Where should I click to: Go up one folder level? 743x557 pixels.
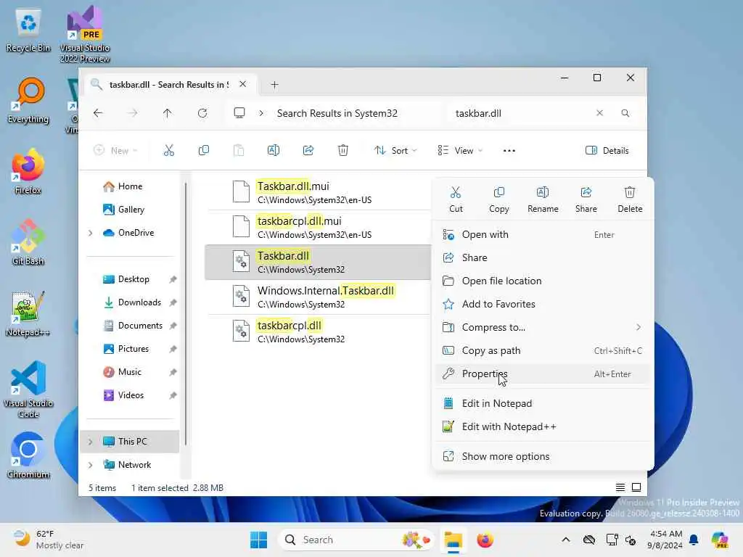click(168, 113)
